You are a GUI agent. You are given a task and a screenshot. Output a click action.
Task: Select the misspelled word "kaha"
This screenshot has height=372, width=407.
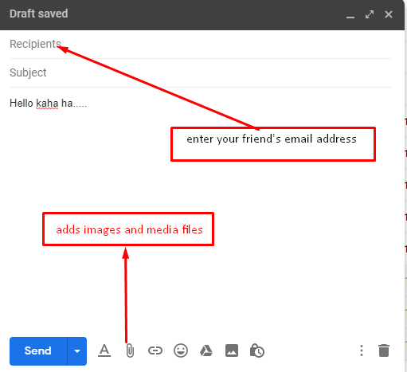pos(47,103)
